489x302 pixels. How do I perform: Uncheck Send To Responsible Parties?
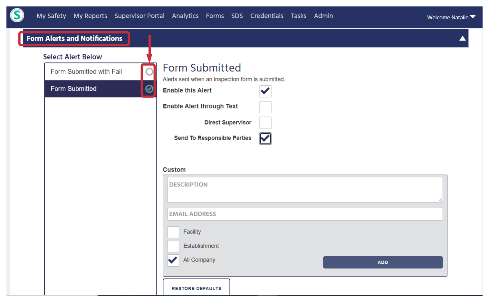(x=265, y=138)
